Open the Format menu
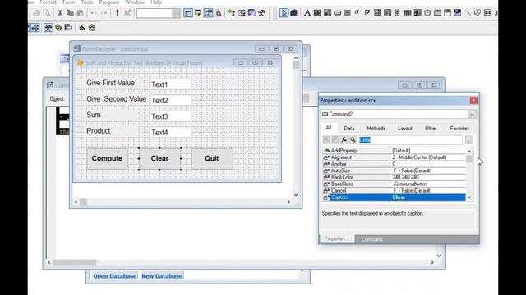This screenshot has width=526, height=295. pyautogui.click(x=48, y=2)
